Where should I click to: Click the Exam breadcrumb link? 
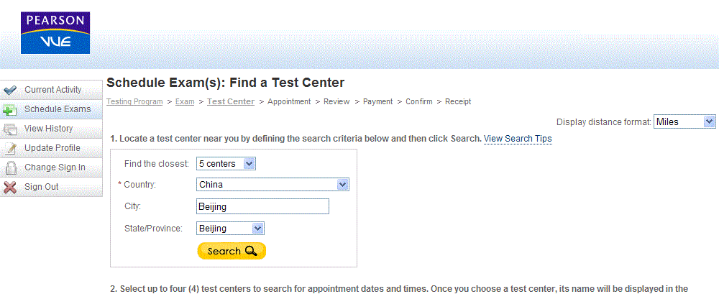(185, 101)
